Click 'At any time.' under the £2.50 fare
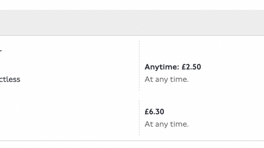Viewport: 264px width, 148px height. pos(167,79)
